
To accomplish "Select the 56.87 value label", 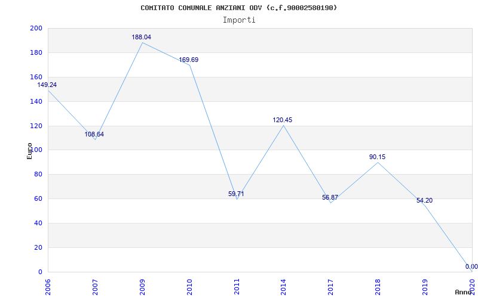I will 330,197.
